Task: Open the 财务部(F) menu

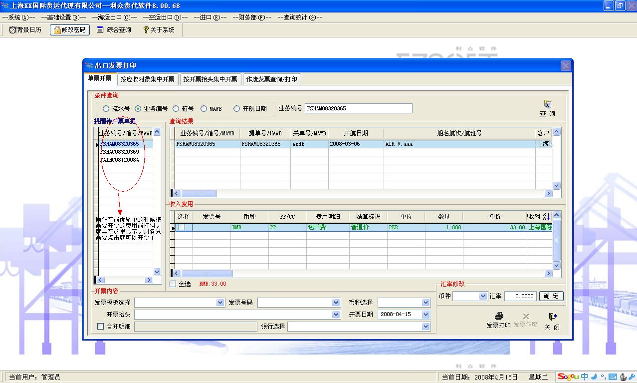Action: pos(252,17)
